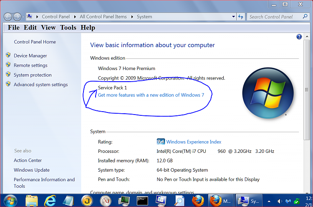Open the View menu
313x207 pixels.
pos(48,27)
